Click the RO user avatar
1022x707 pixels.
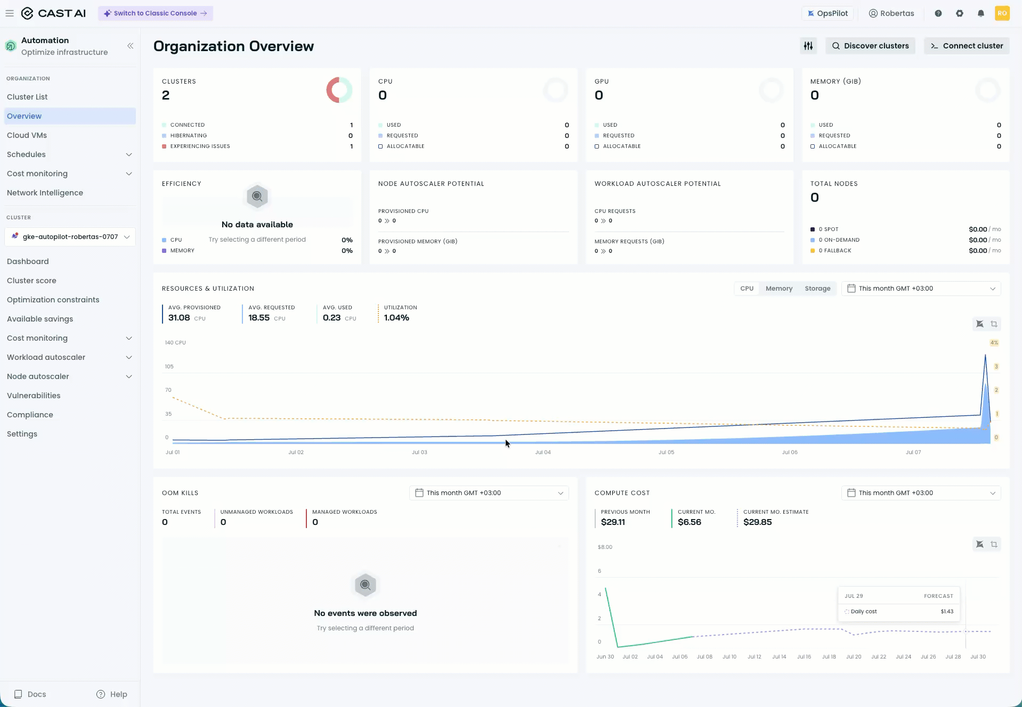(x=1002, y=13)
